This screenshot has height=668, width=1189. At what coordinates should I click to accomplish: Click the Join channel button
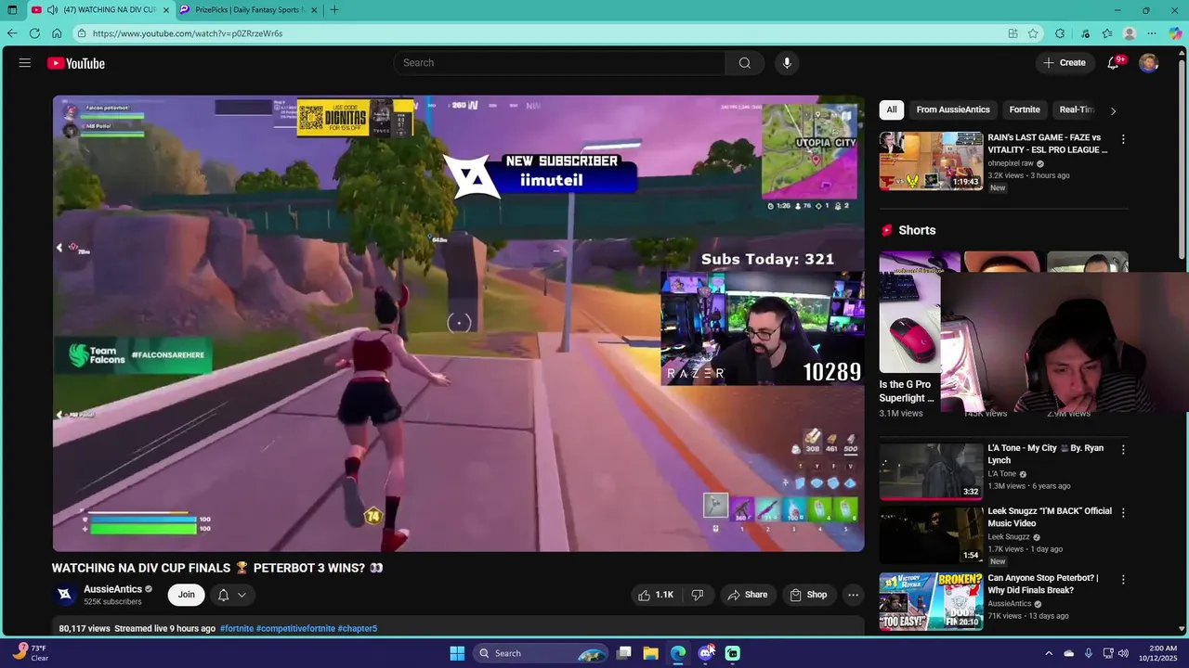(187, 595)
